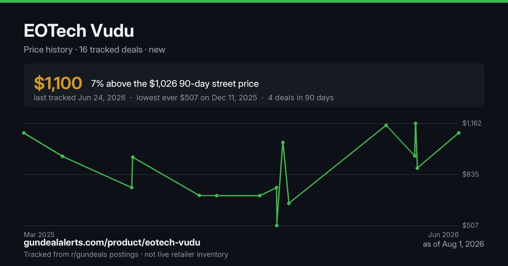The width and height of the screenshot is (508, 266).
Task: Click the $507 y-axis label
Action: coord(471,225)
